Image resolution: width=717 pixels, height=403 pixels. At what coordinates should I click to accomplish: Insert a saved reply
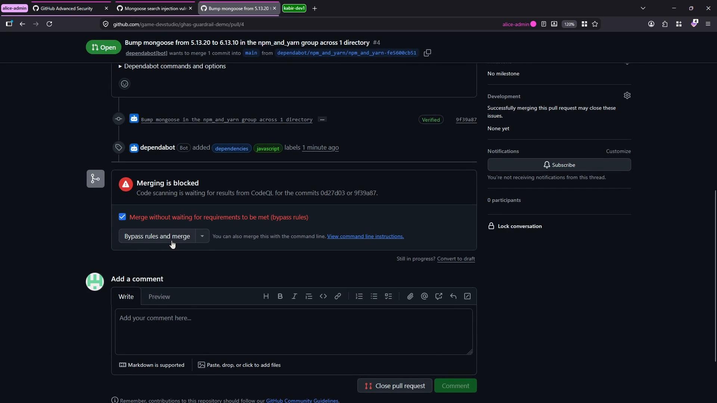coord(453,296)
